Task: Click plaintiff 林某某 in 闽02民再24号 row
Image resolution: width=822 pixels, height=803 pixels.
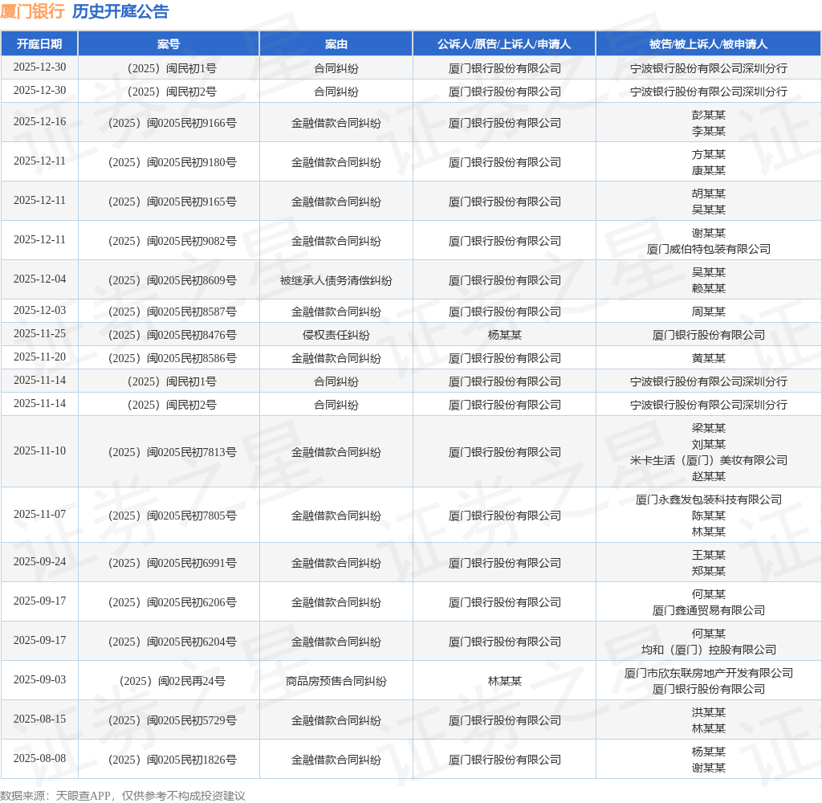Action: (x=504, y=681)
